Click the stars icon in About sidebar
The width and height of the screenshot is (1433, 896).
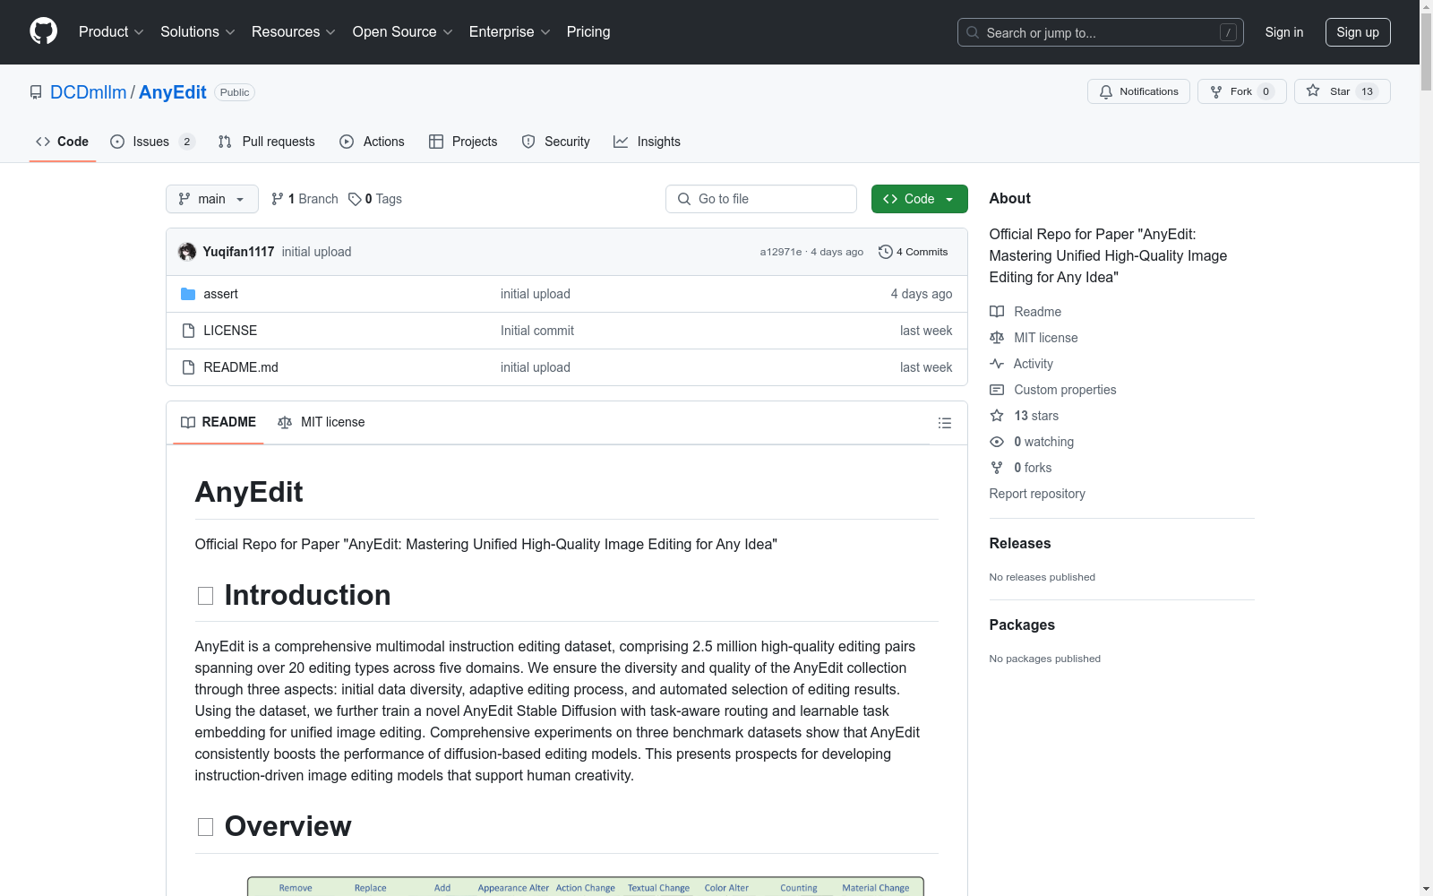tap(997, 416)
